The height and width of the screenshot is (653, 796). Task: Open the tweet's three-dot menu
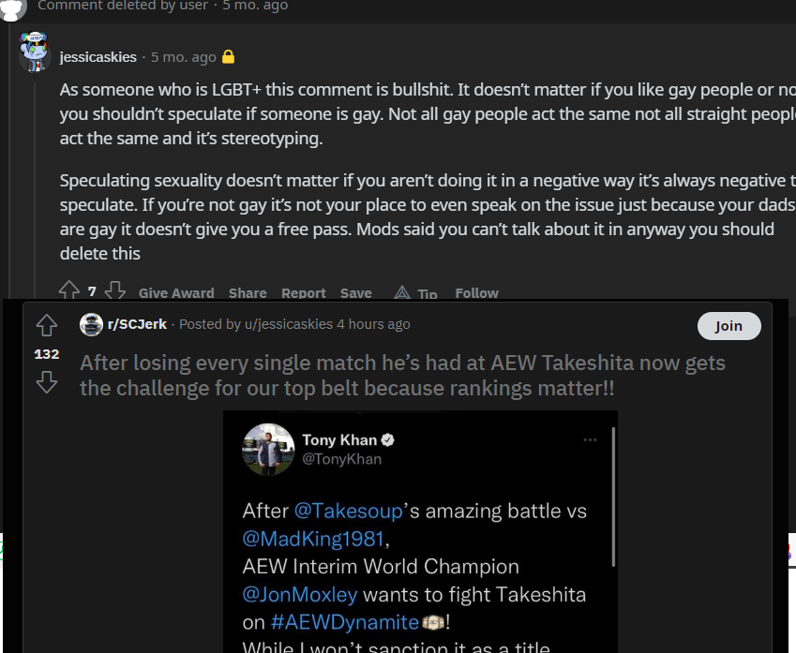click(x=590, y=439)
